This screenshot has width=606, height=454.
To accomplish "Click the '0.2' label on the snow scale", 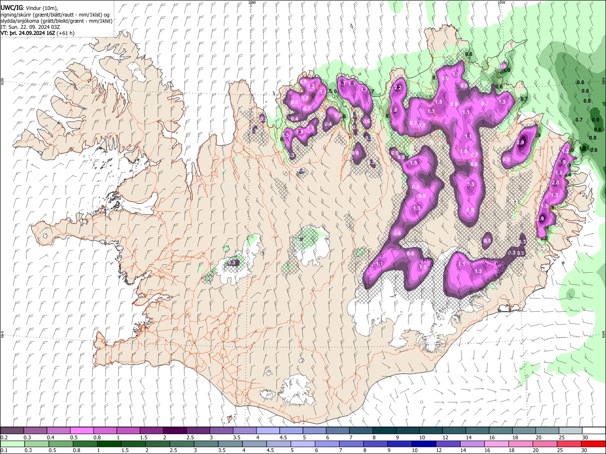I will coord(4,437).
